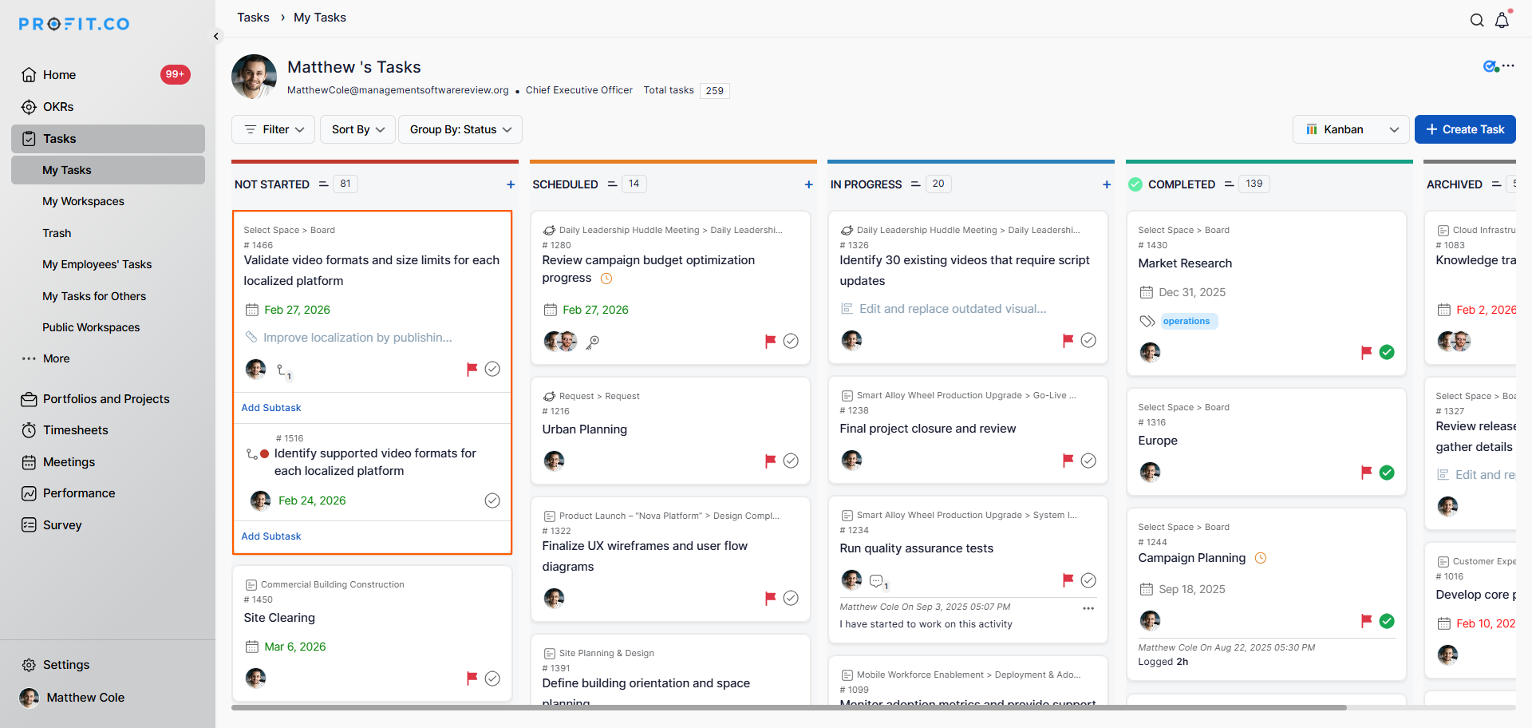Click the Create Task button
Image resolution: width=1532 pixels, height=728 pixels.
point(1465,129)
